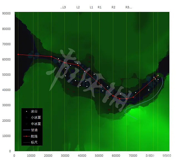Select the R1 column label
This screenshot has width=178, height=160.
pyautogui.click(x=100, y=7)
